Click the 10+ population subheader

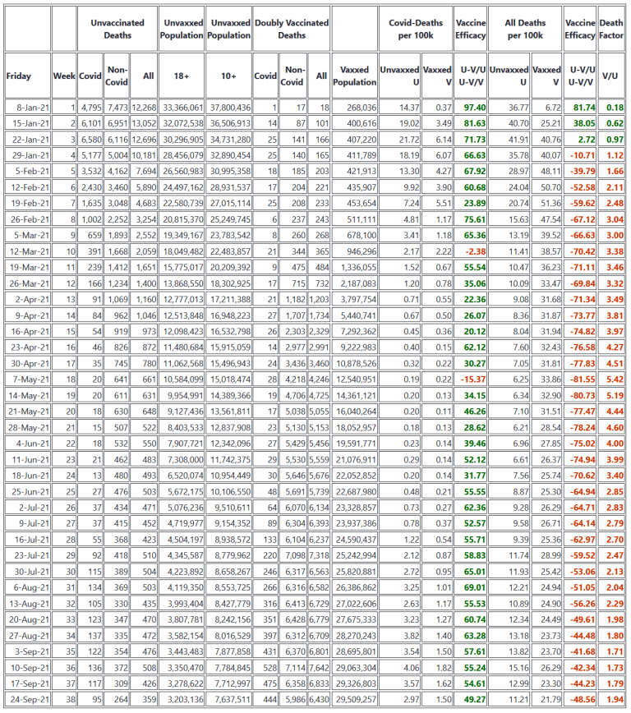coord(229,76)
